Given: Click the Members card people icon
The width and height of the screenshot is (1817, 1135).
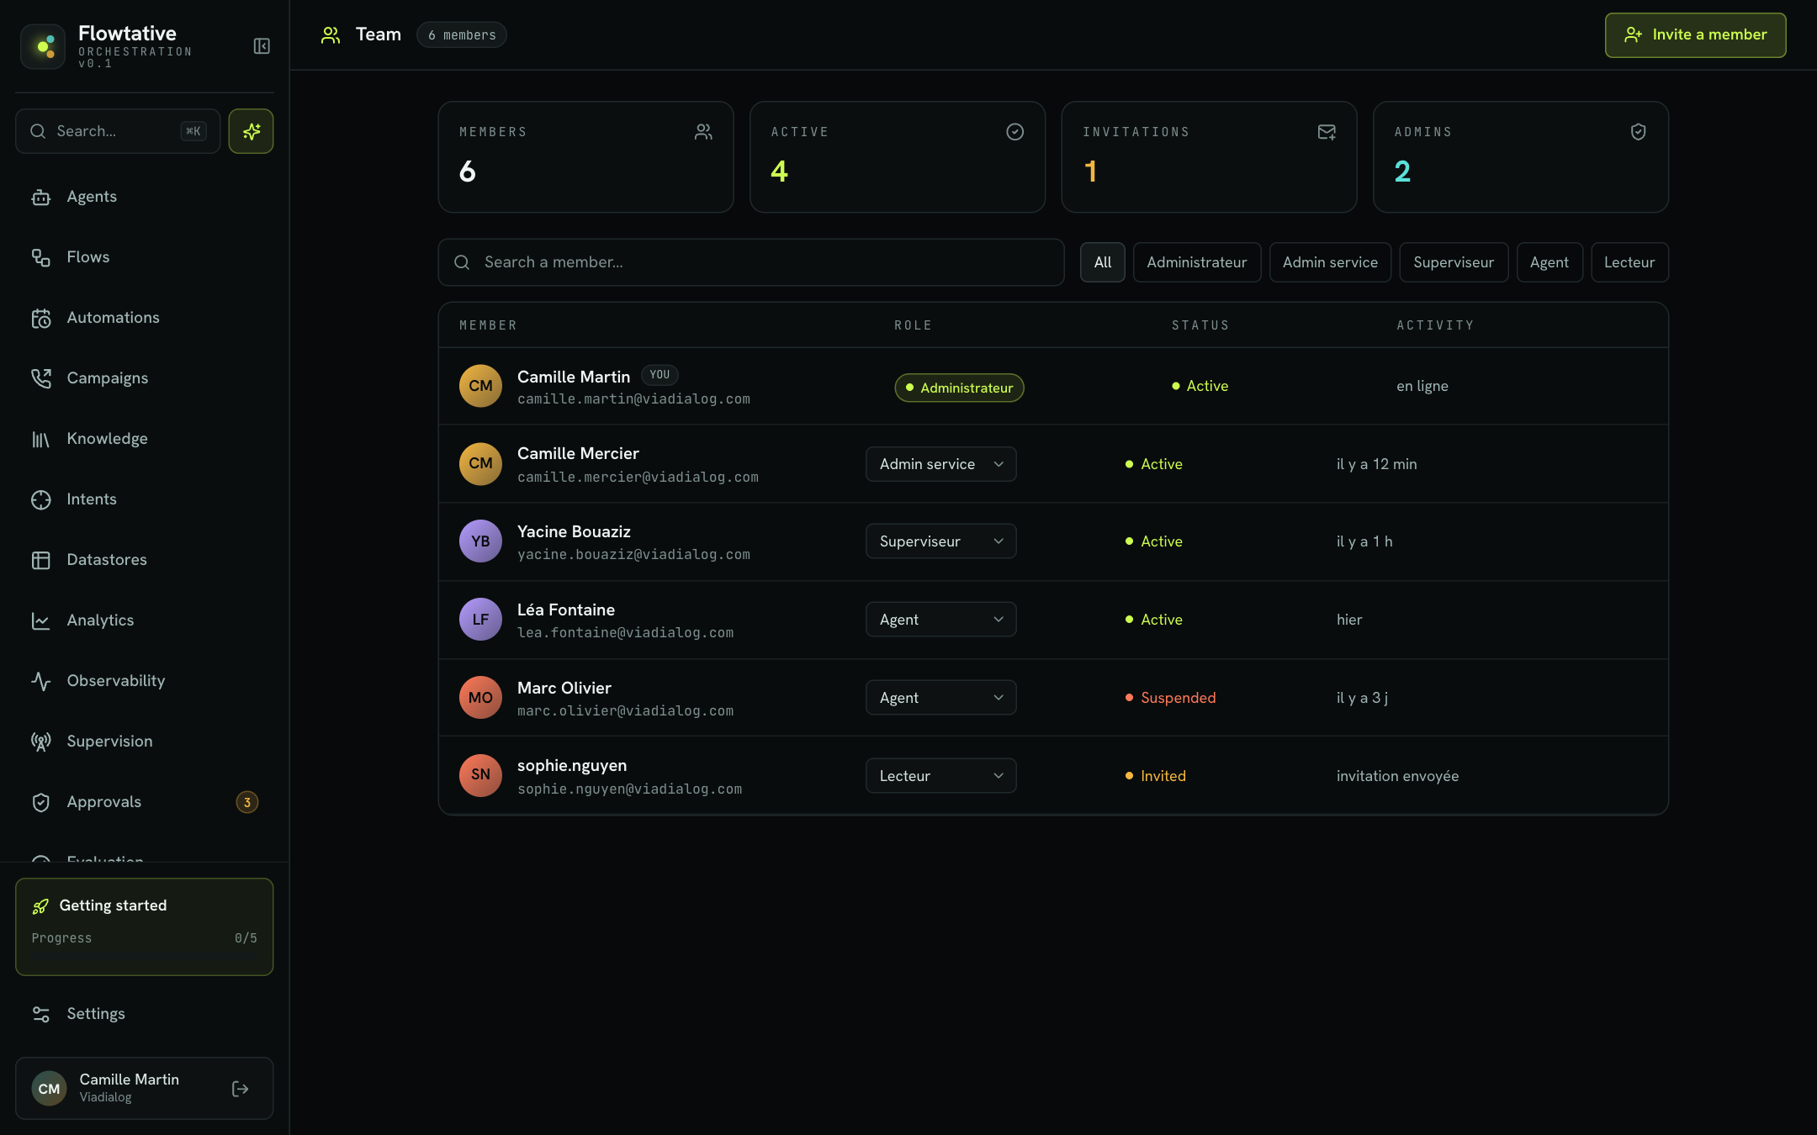Looking at the screenshot, I should 703,132.
